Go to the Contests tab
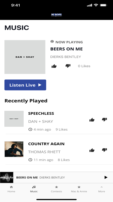This screenshot has width=113, height=202. pos(56,189)
